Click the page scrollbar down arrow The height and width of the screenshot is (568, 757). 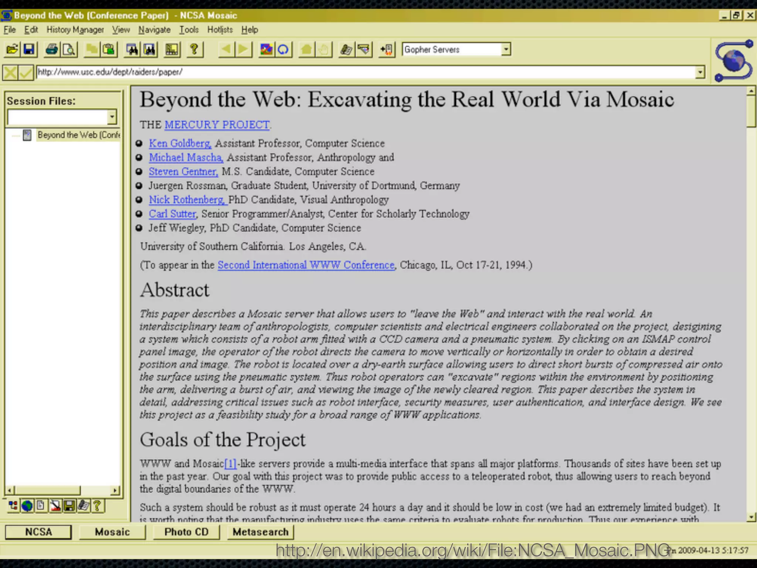(751, 517)
